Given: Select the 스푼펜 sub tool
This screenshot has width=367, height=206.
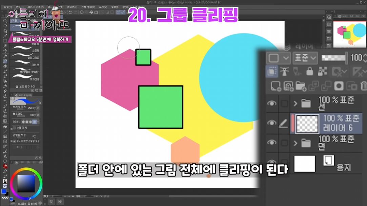Looking at the screenshot, I should pyautogui.click(x=25, y=49).
